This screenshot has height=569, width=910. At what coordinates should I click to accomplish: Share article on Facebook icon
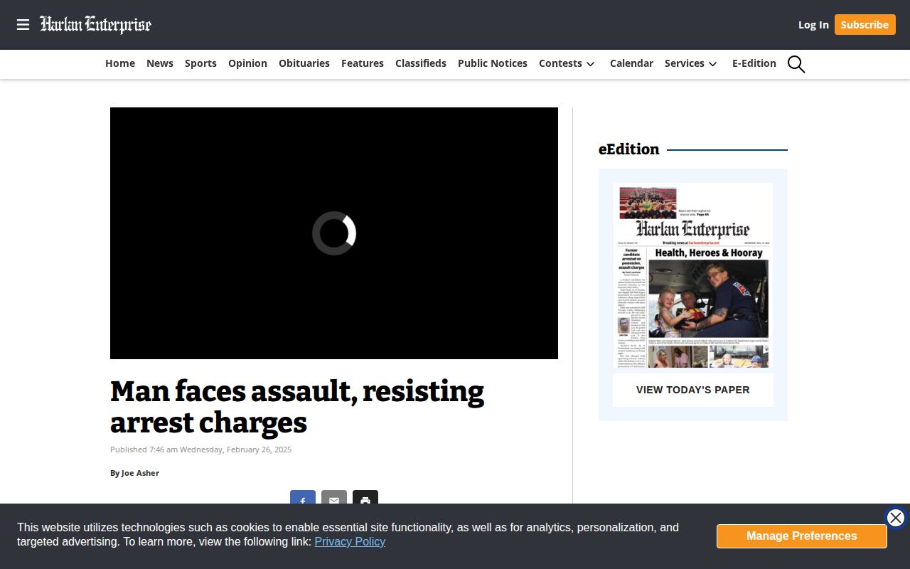pos(303,498)
